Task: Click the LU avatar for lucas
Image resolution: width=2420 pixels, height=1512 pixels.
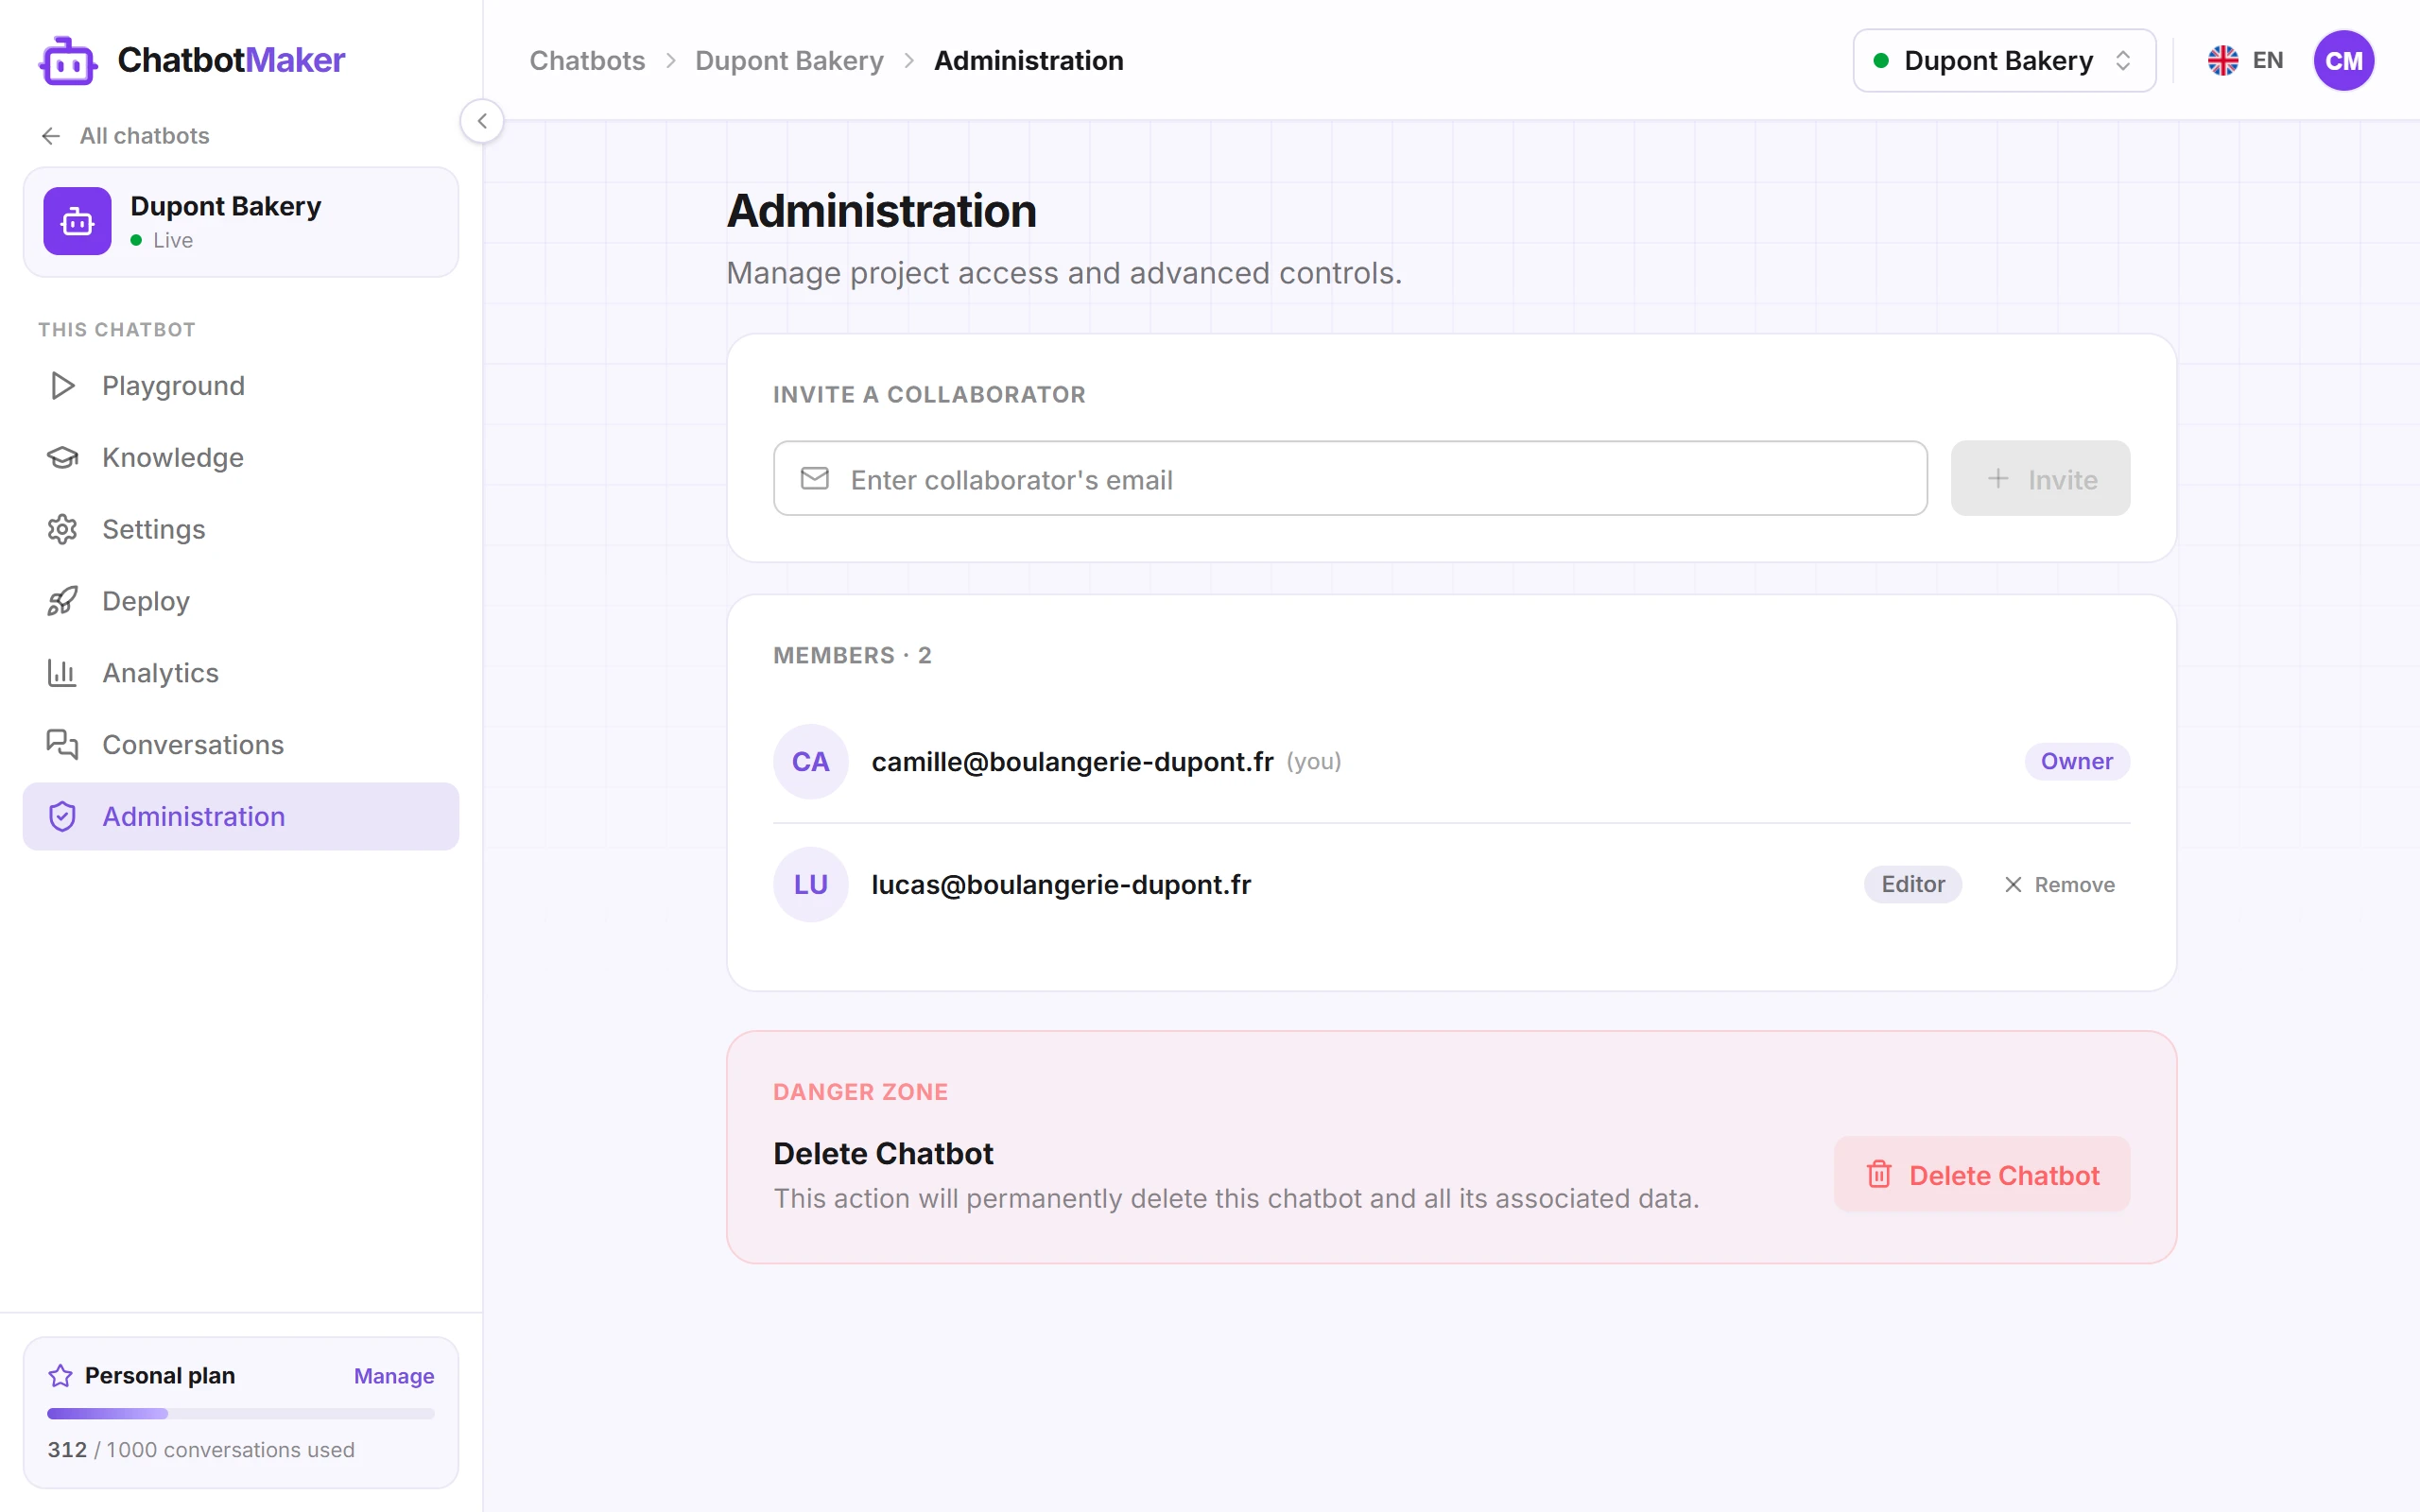Action: pyautogui.click(x=810, y=885)
